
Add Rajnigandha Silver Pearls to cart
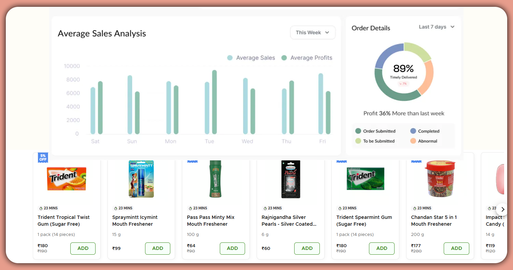pyautogui.click(x=307, y=249)
